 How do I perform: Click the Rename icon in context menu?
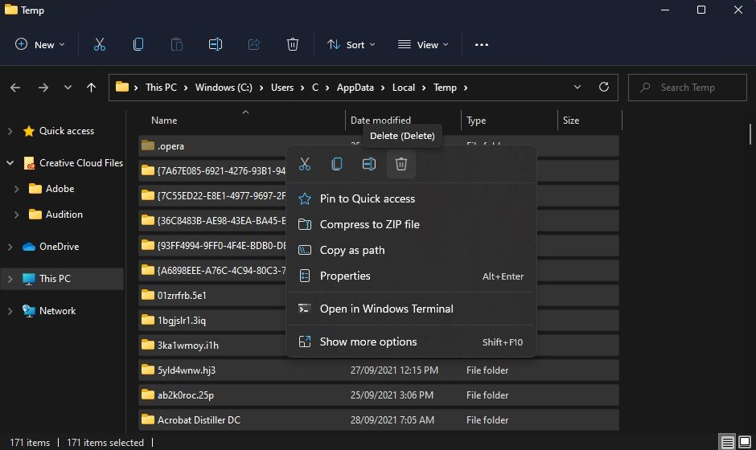(x=369, y=164)
